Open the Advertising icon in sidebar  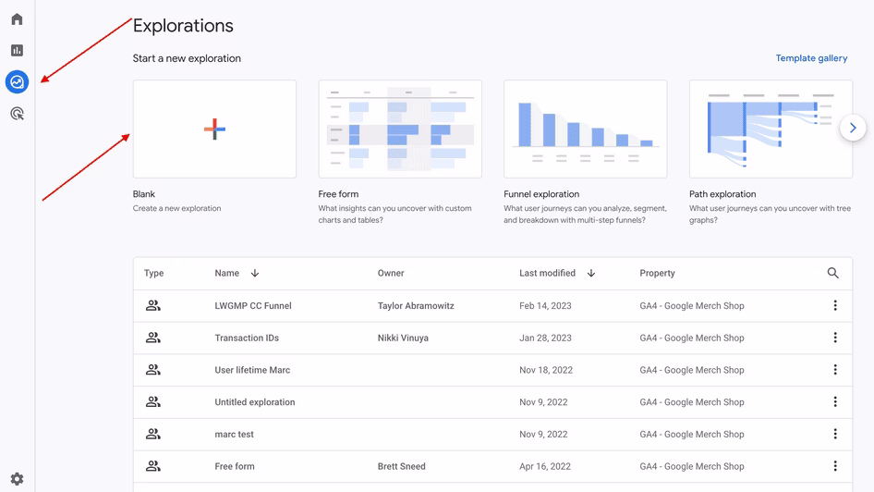(17, 114)
